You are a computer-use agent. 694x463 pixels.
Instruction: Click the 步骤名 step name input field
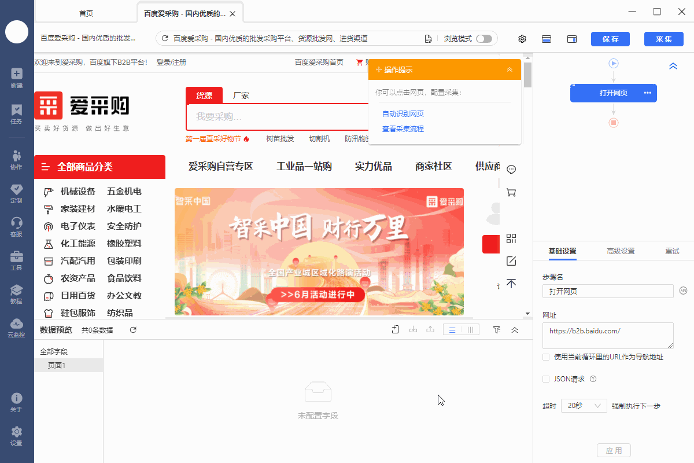[x=608, y=291]
